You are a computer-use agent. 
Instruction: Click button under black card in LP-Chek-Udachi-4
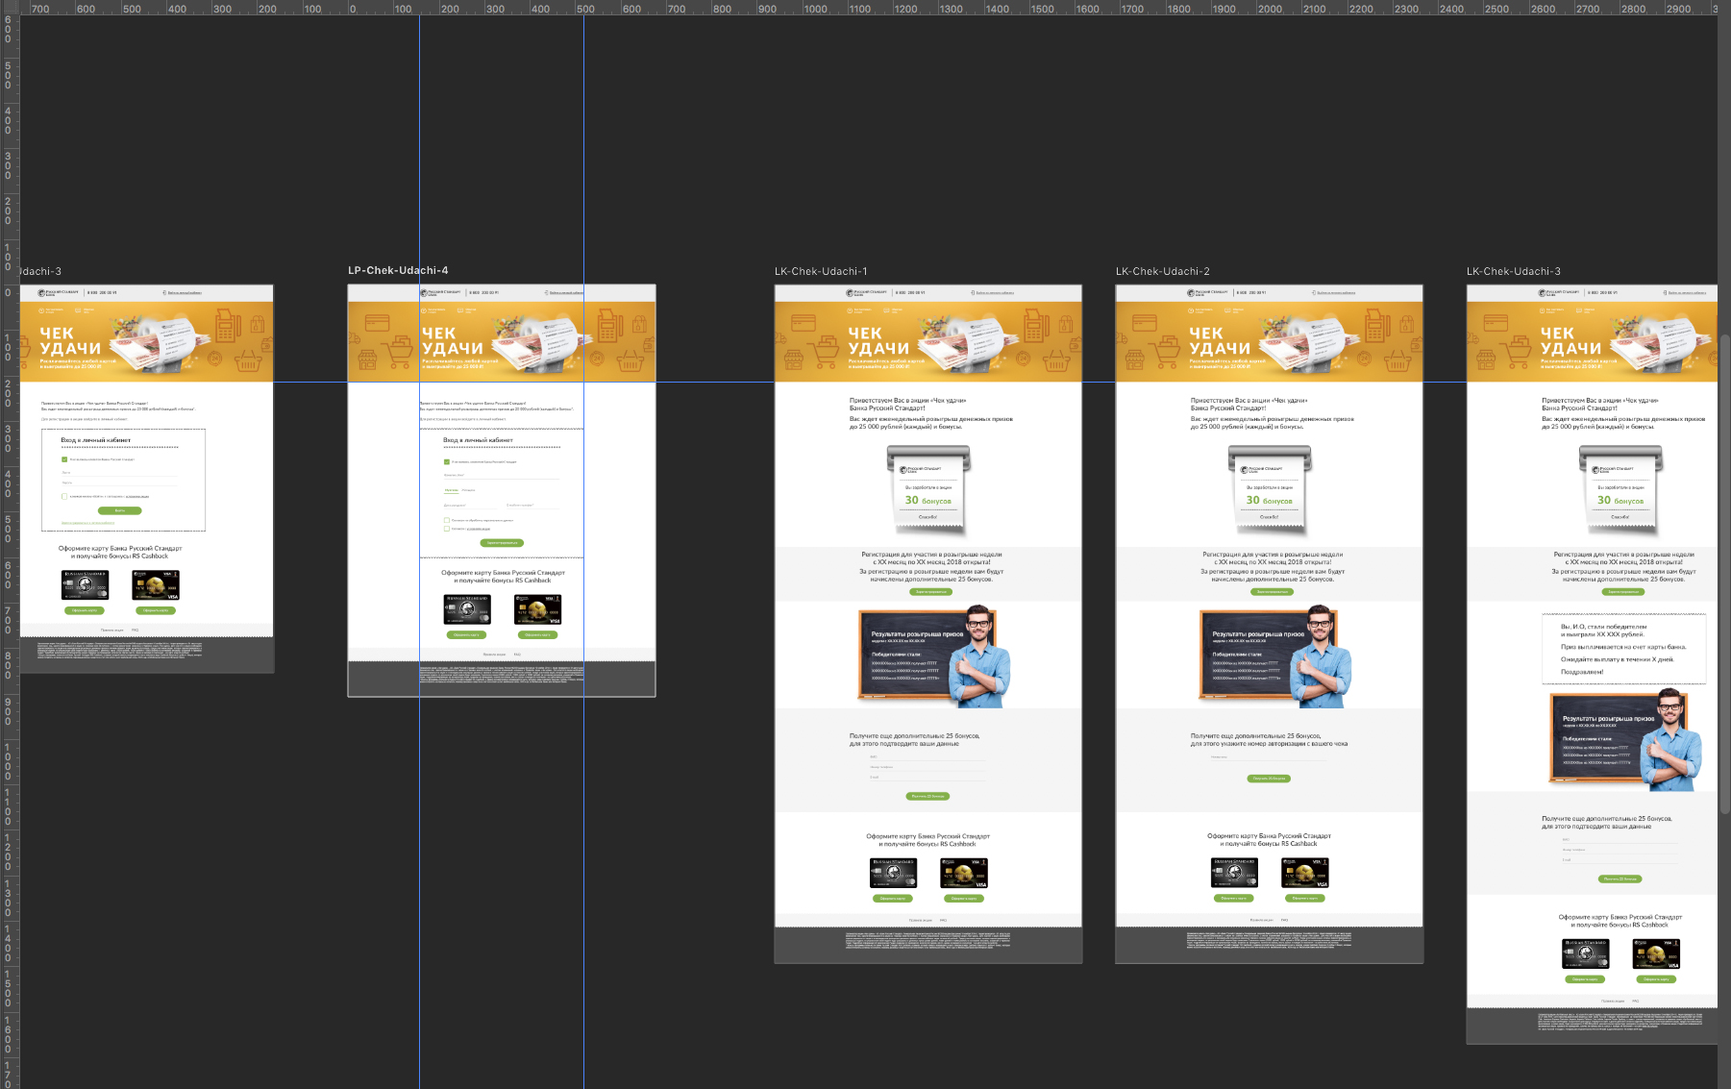tap(467, 634)
